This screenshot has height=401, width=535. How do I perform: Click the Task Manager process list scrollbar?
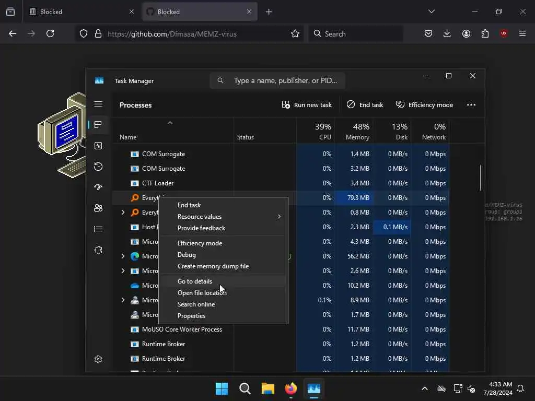481,178
